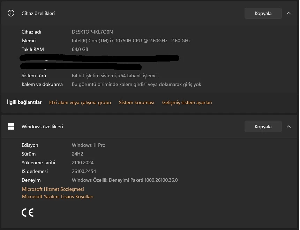Select 'Windows Özellik Deneyimi Paketi 1000.26100.36.0' text
This screenshot has width=300, height=230.
click(x=125, y=180)
